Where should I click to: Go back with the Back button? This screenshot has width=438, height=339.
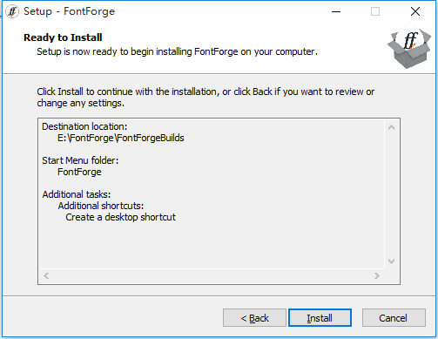(x=254, y=318)
